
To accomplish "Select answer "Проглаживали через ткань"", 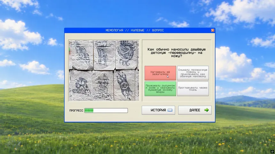I will coord(193,89).
